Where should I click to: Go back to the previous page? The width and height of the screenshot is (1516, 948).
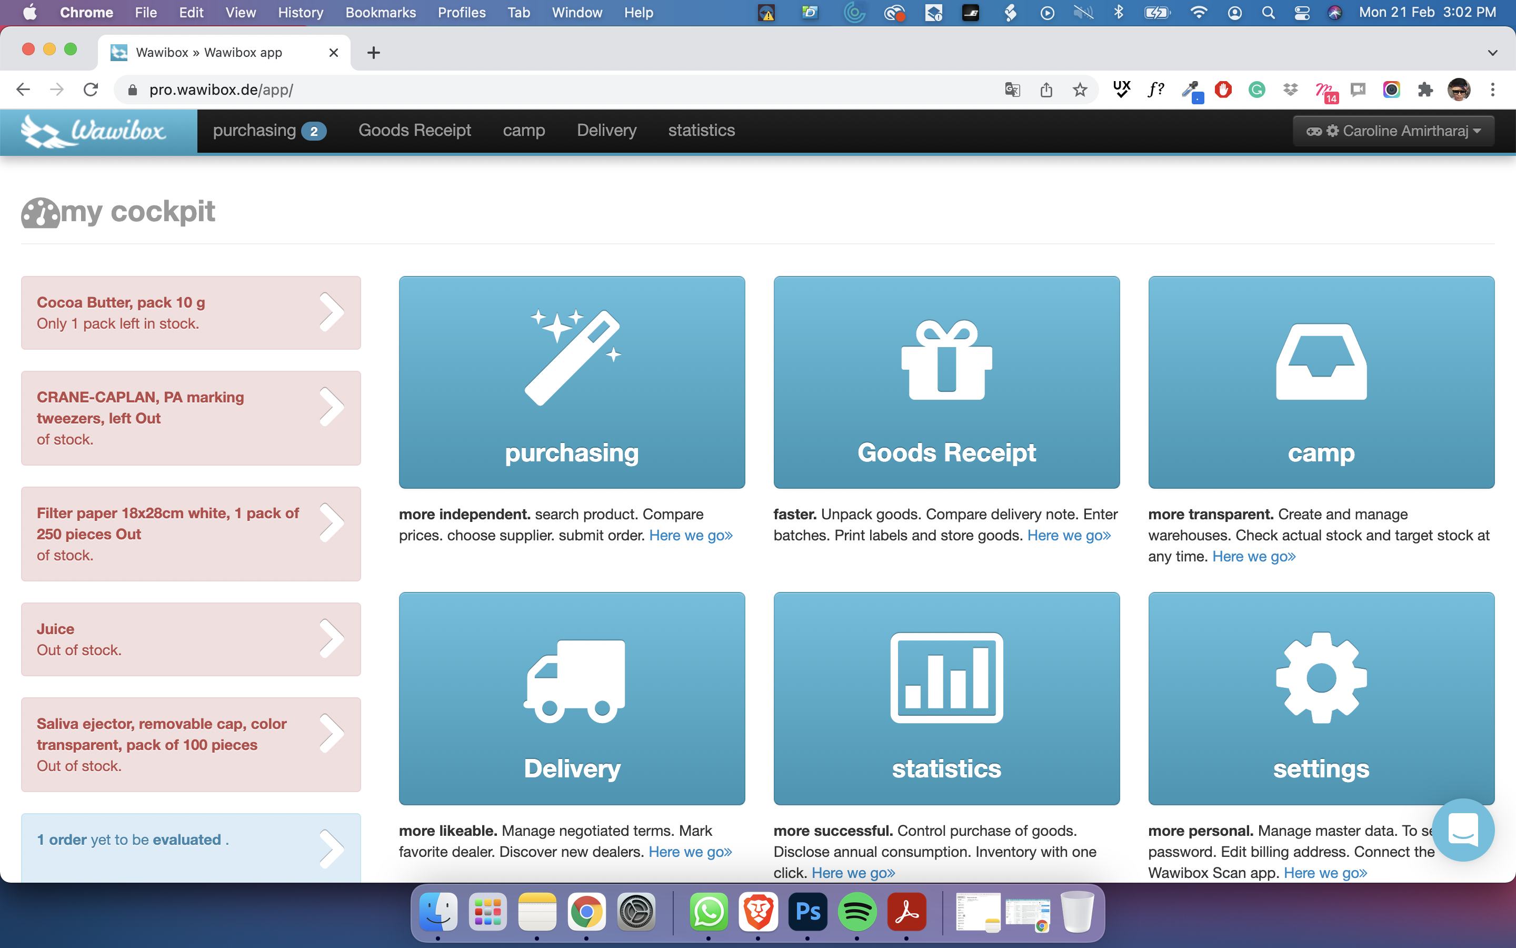tap(23, 90)
